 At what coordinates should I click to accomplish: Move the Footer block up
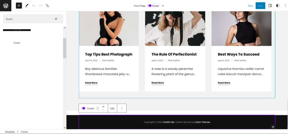click(x=103, y=106)
